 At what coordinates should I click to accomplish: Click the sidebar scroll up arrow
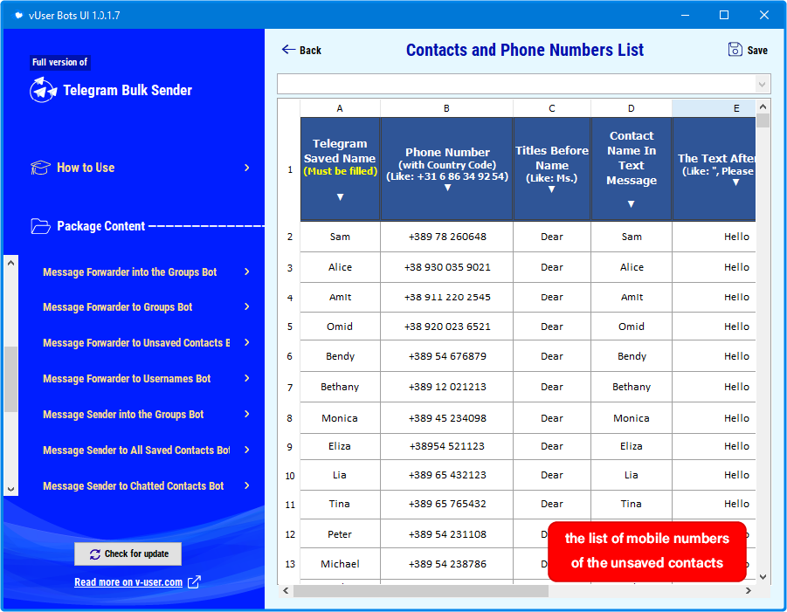(11, 263)
